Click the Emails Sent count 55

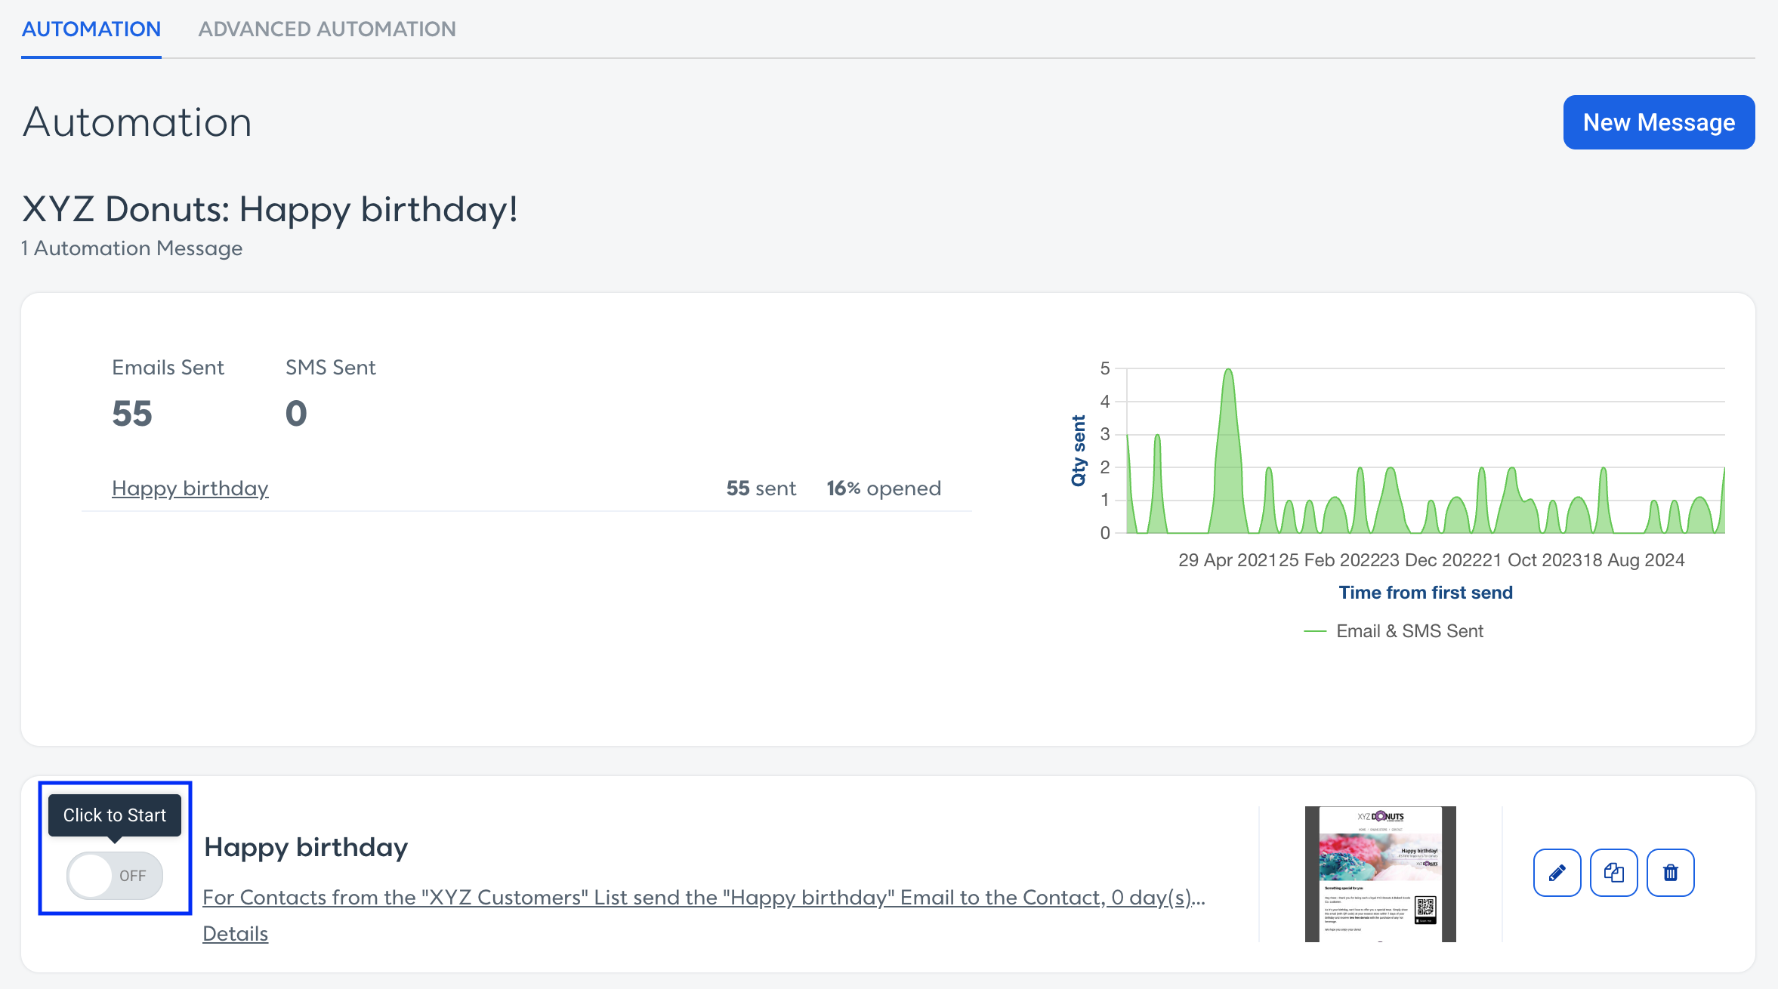click(132, 414)
